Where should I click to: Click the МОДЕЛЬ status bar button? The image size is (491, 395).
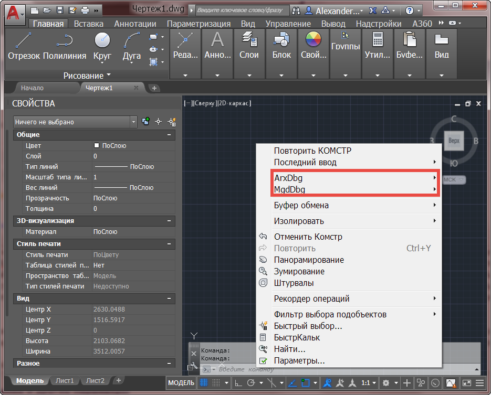pos(181,383)
